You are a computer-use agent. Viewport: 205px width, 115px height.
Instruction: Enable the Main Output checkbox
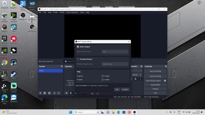(x=78, y=47)
